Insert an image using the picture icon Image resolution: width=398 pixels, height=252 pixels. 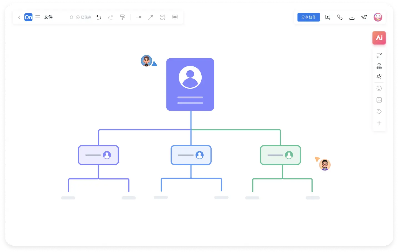[x=379, y=100]
